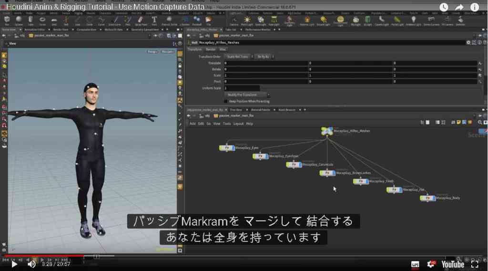488x271 pixels.
Task: Switch to the Render View tab
Action: (x=61, y=30)
